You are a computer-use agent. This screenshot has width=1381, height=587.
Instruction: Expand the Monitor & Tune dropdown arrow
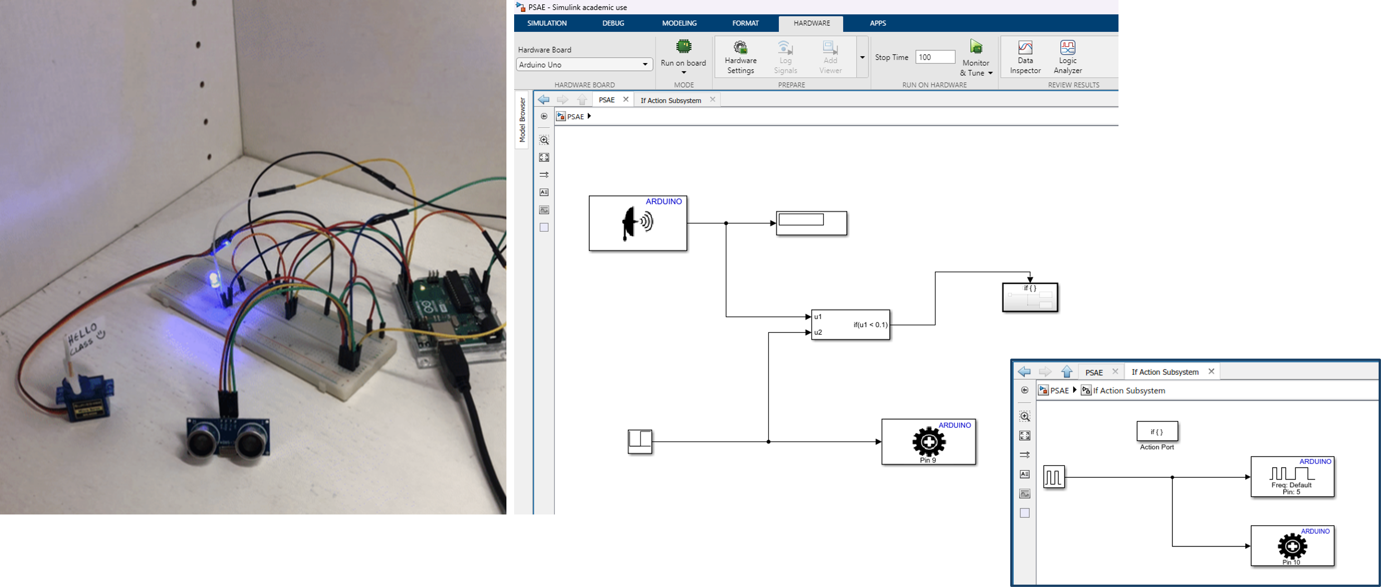(x=990, y=73)
